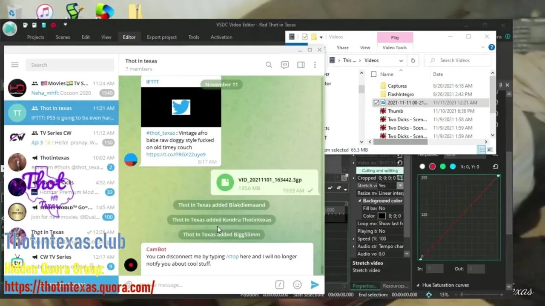The width and height of the screenshot is (545, 306).
Task: Expand the Cropped property row
Action: coord(354,178)
